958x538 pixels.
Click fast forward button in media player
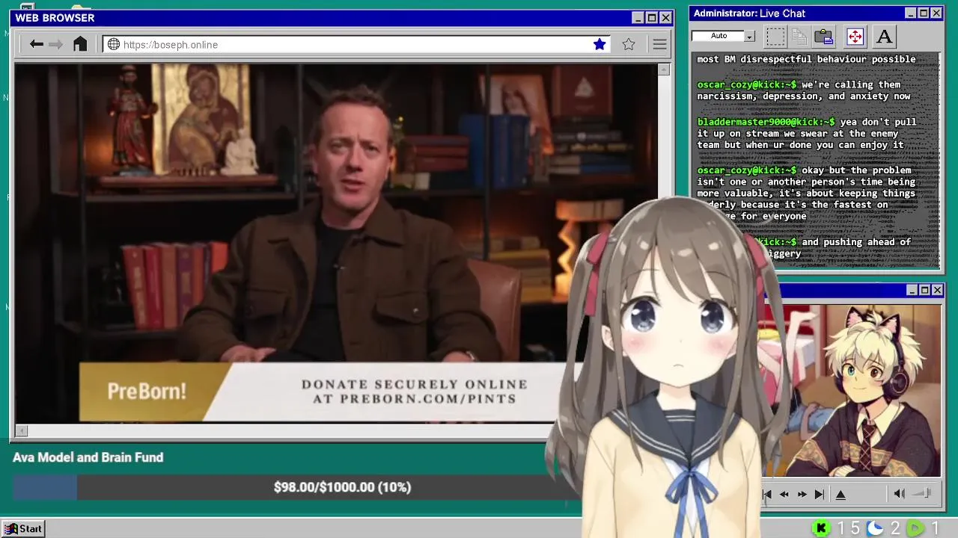pos(802,494)
